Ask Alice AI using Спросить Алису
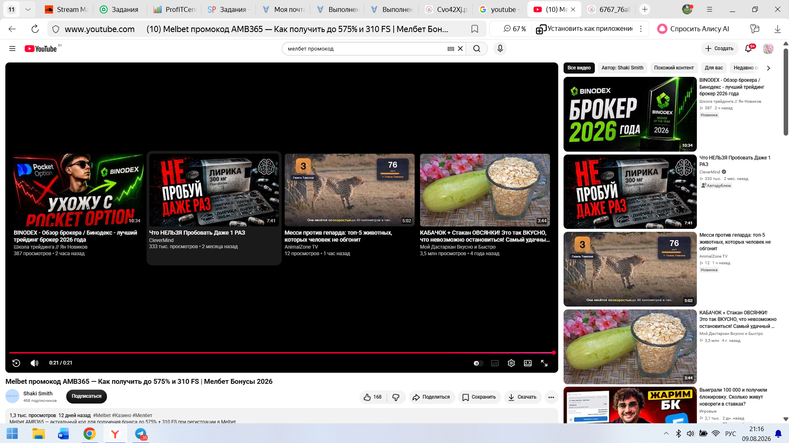 coord(693,29)
